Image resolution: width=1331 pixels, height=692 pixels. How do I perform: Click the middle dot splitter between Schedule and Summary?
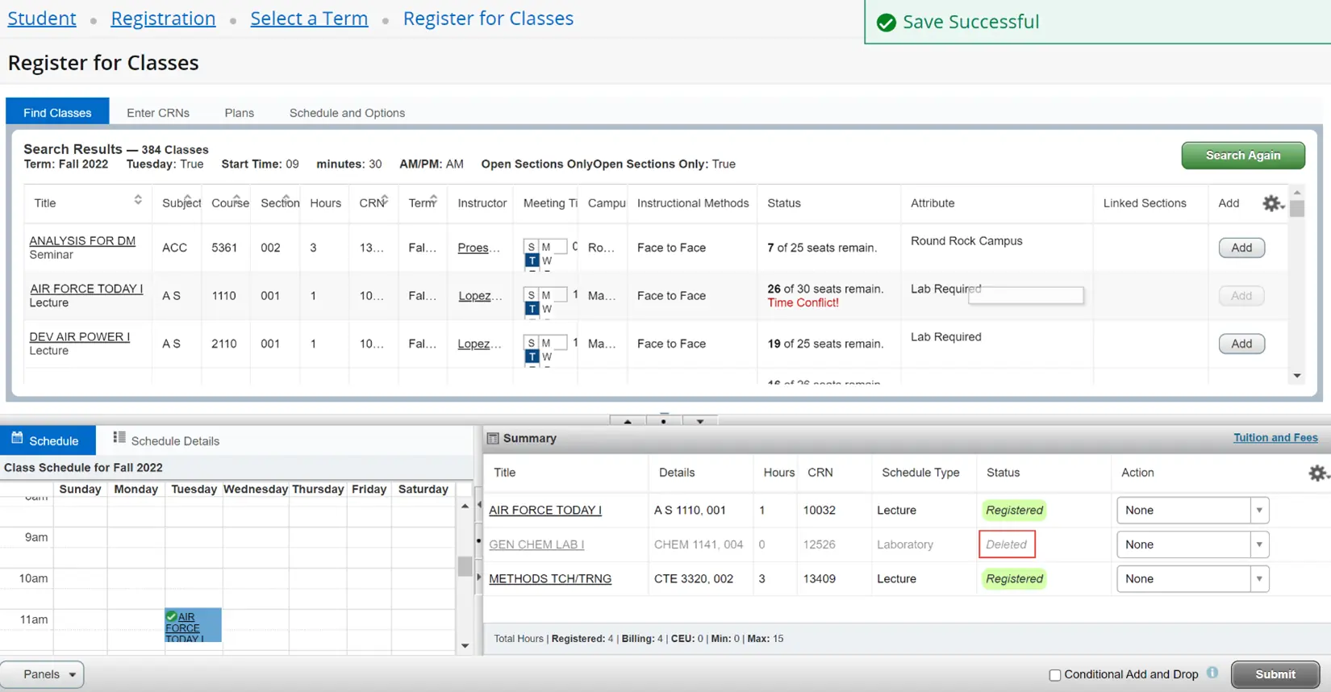[478, 540]
